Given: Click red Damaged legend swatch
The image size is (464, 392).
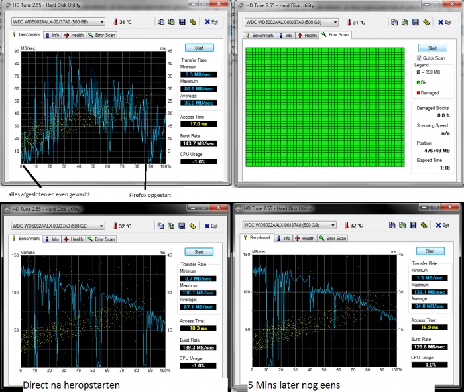Looking at the screenshot, I should pyautogui.click(x=418, y=93).
